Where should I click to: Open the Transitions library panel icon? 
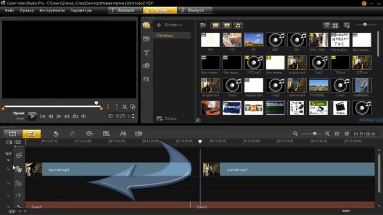coord(146,39)
